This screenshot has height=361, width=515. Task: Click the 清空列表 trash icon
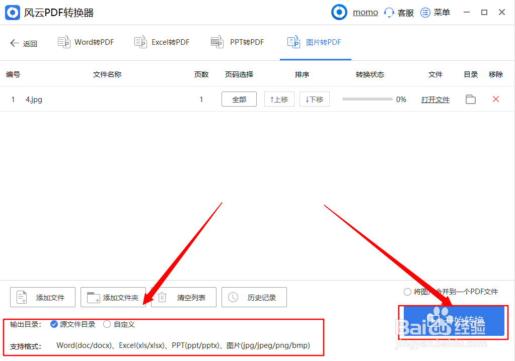click(x=162, y=297)
